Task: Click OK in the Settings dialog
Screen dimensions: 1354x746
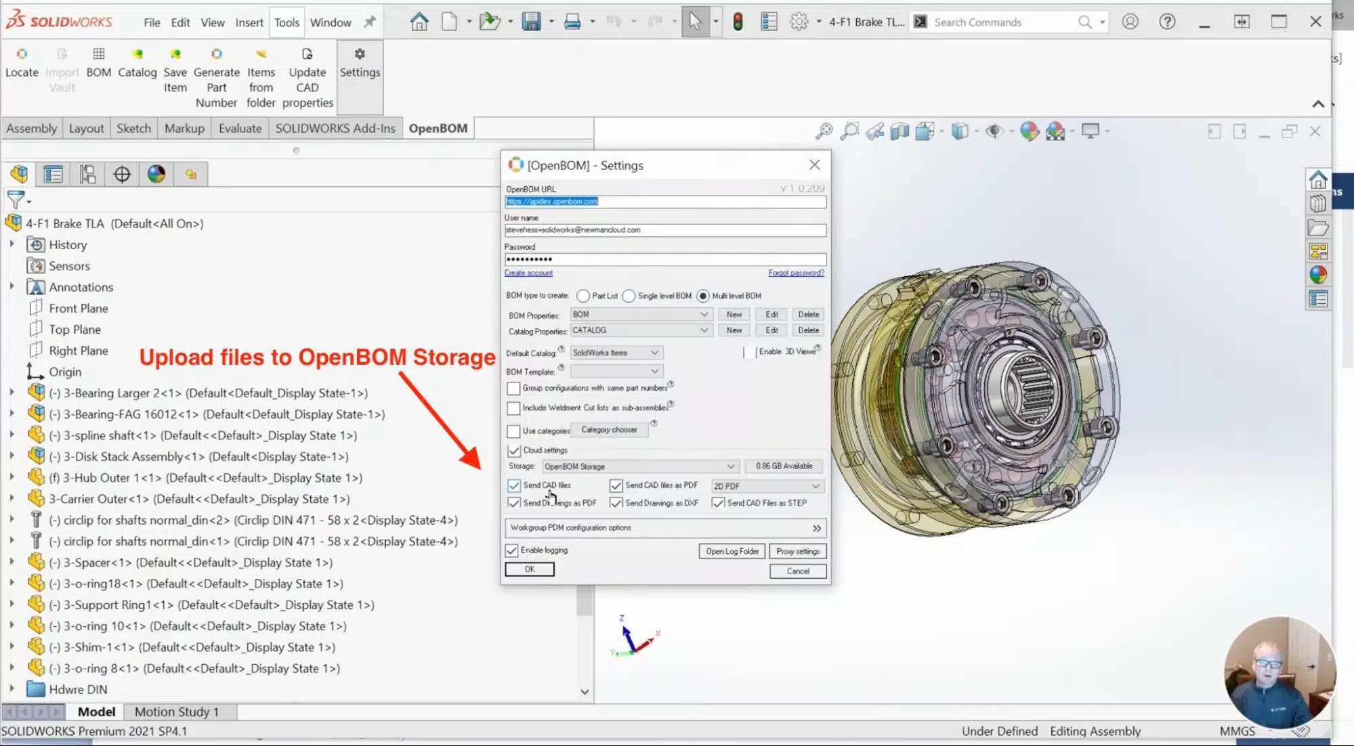Action: [530, 569]
